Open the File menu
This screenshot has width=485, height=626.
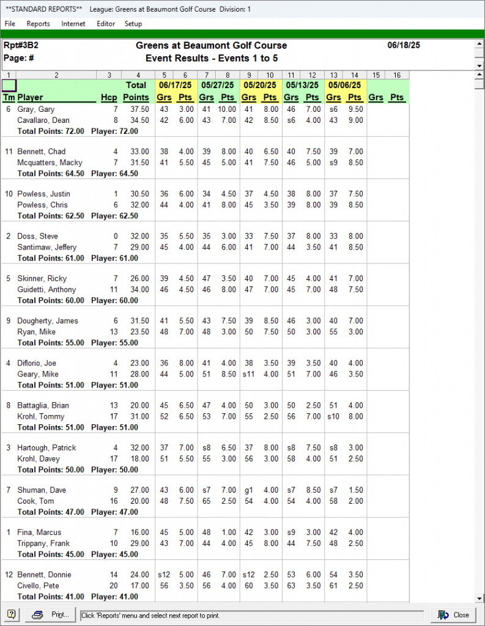pyautogui.click(x=10, y=24)
